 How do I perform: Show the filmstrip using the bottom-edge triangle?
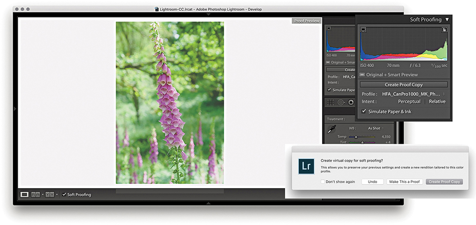click(x=208, y=203)
